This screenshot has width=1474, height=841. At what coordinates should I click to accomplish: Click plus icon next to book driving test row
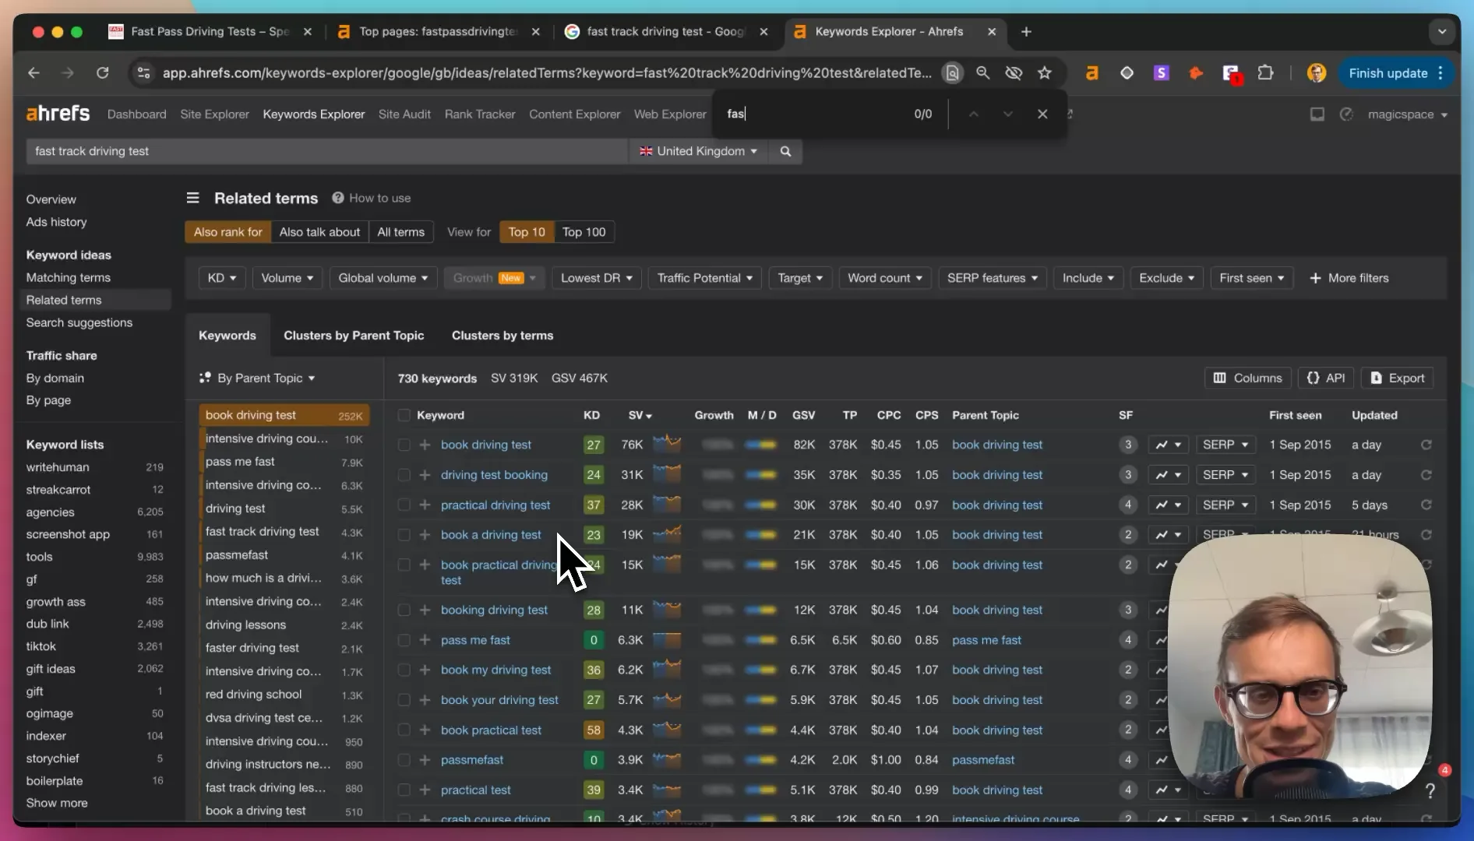pyautogui.click(x=425, y=445)
